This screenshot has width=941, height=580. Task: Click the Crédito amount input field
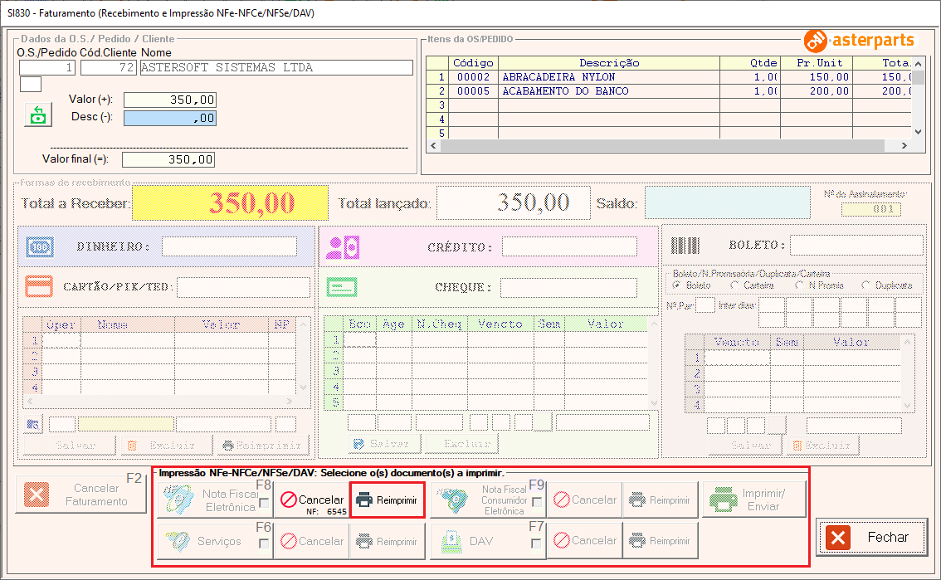point(569,246)
